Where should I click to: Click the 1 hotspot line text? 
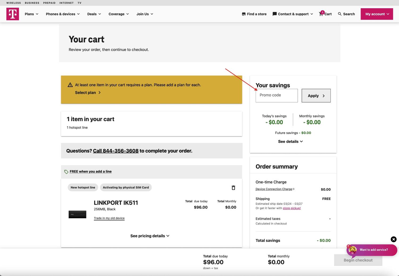tap(77, 128)
